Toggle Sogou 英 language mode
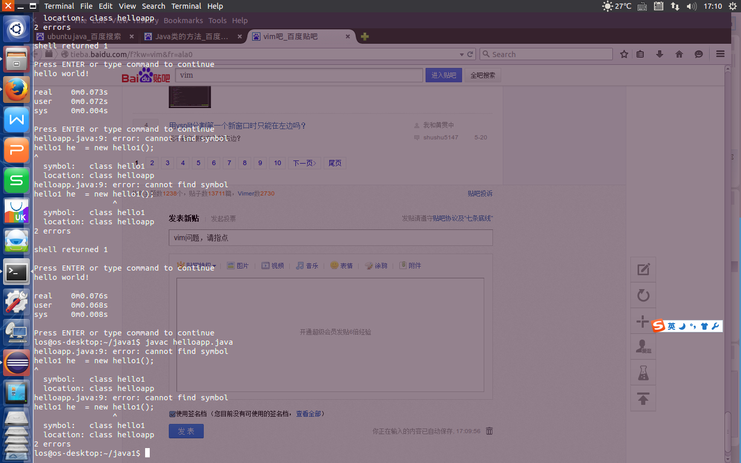 click(672, 326)
